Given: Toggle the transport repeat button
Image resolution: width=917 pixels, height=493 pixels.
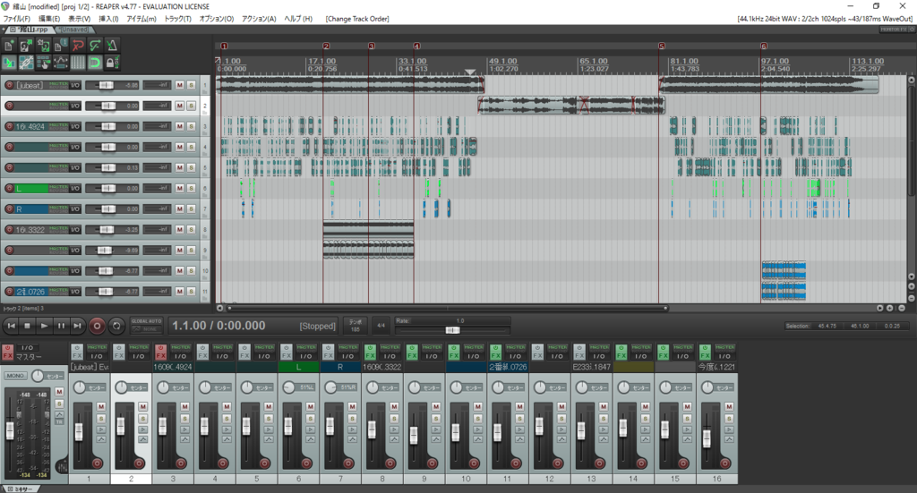Looking at the screenshot, I should click(x=116, y=326).
